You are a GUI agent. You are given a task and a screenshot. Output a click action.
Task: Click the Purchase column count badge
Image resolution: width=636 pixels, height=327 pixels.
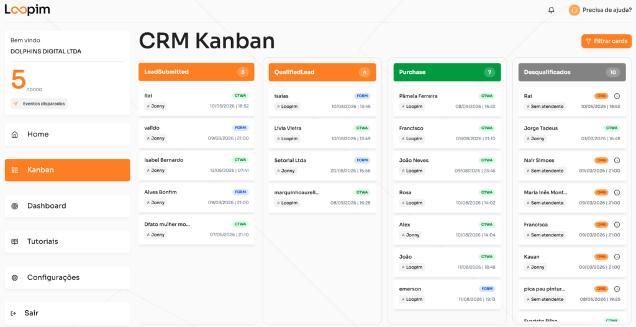pos(489,73)
